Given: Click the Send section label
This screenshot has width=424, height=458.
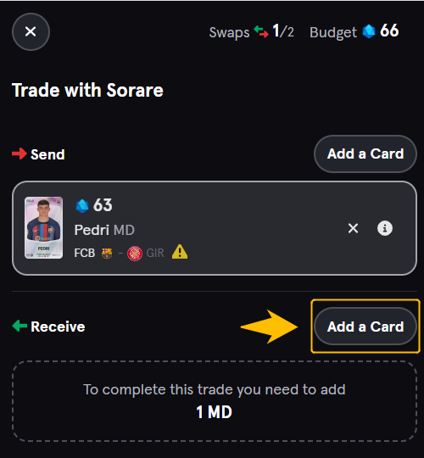Looking at the screenshot, I should (47, 154).
